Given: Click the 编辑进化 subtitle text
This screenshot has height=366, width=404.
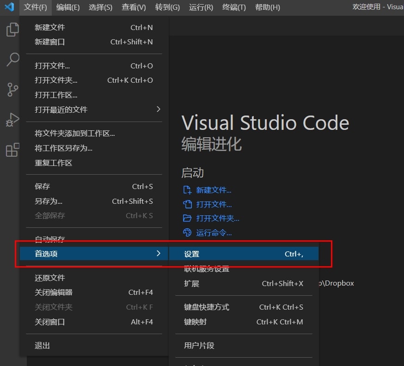Looking at the screenshot, I should point(212,144).
